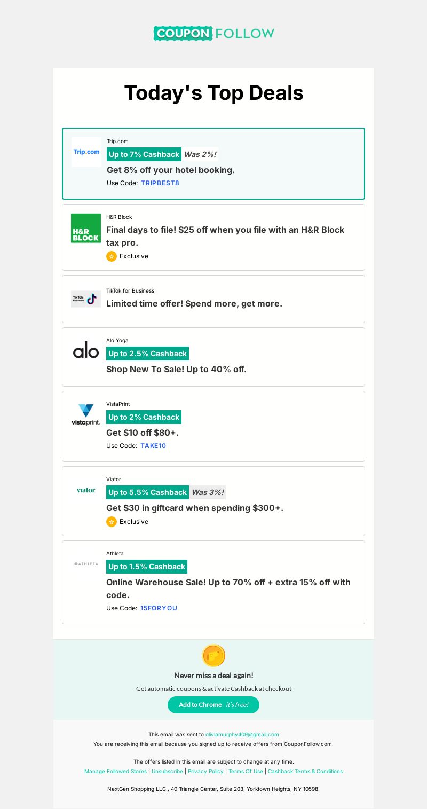This screenshot has width=427, height=809.
Task: Click the Unsubscribe link
Action: [167, 772]
